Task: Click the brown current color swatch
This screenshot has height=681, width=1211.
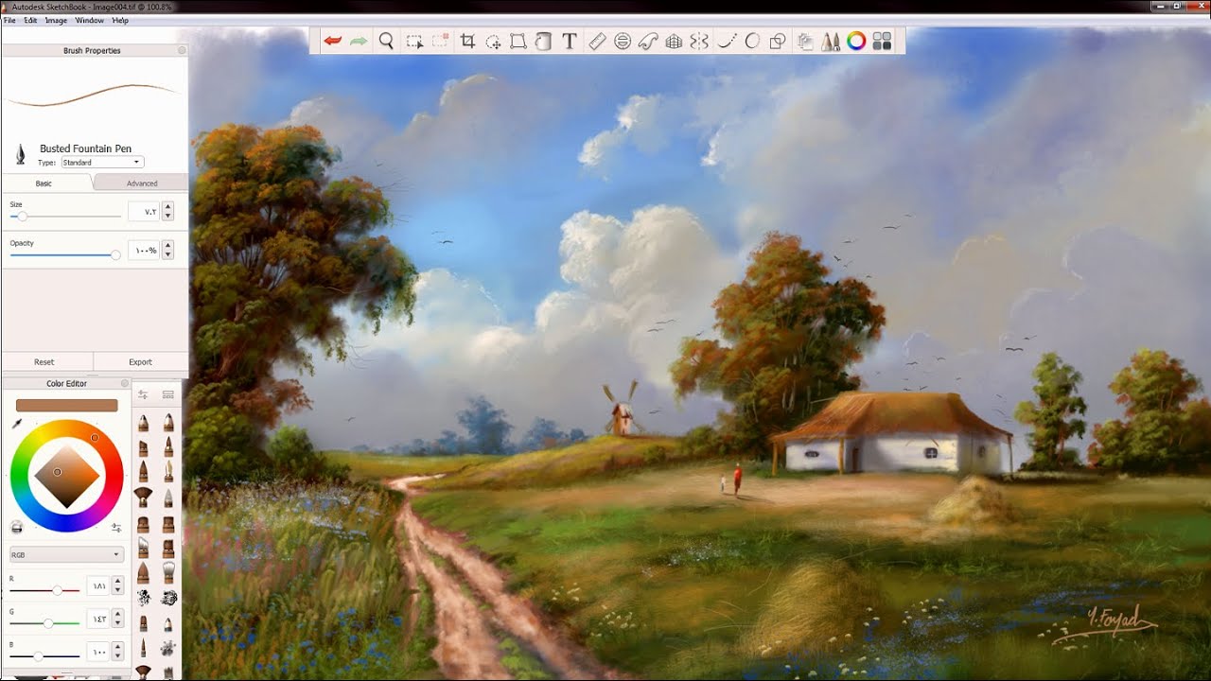Action: [67, 405]
